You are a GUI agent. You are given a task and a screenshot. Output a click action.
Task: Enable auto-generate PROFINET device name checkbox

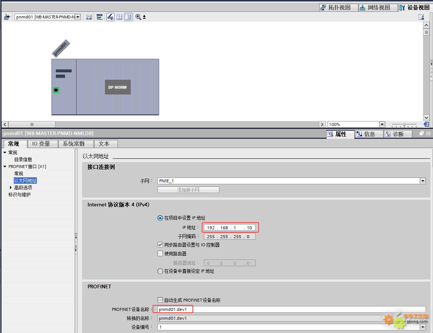pyautogui.click(x=160, y=300)
